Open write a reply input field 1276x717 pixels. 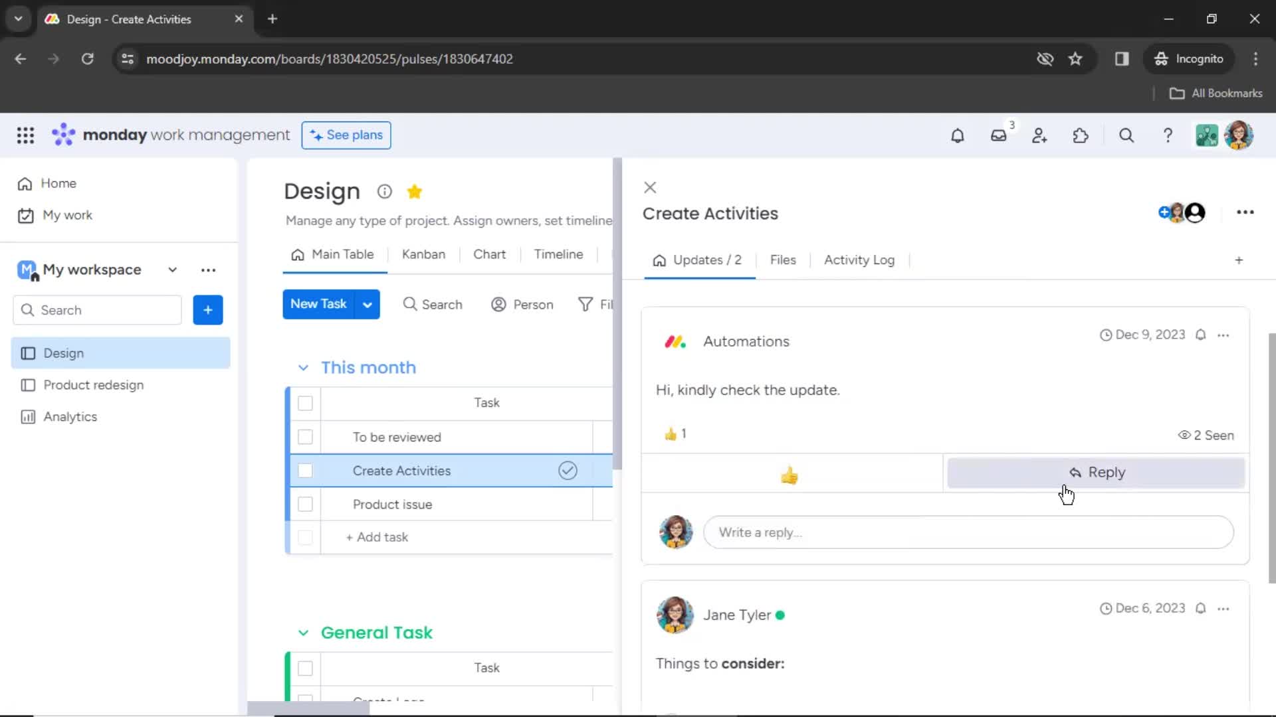pyautogui.click(x=968, y=532)
